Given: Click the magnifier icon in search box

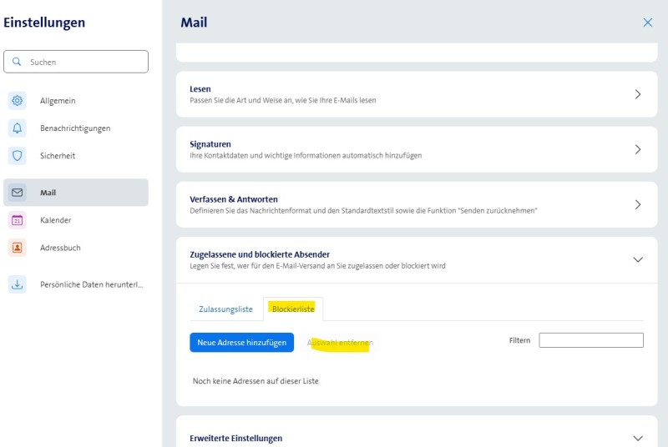Looking at the screenshot, I should coord(18,62).
